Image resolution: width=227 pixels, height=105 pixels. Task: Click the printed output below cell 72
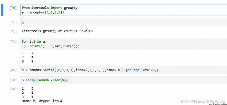[x=28, y=57]
